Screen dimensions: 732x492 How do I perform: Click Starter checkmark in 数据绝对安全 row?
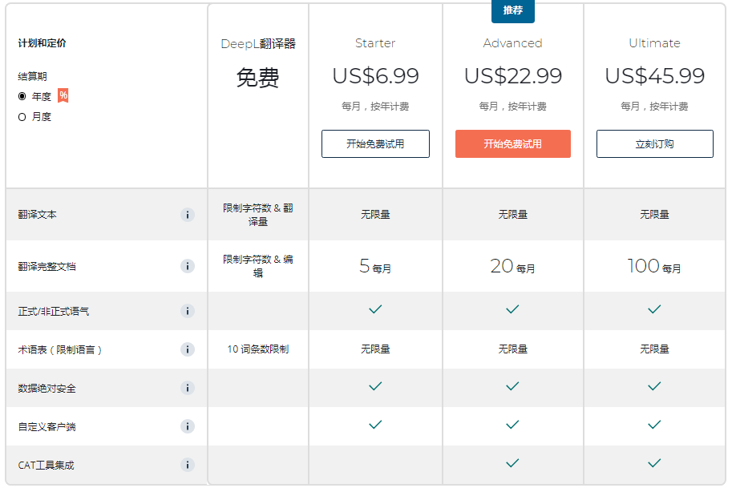375,386
